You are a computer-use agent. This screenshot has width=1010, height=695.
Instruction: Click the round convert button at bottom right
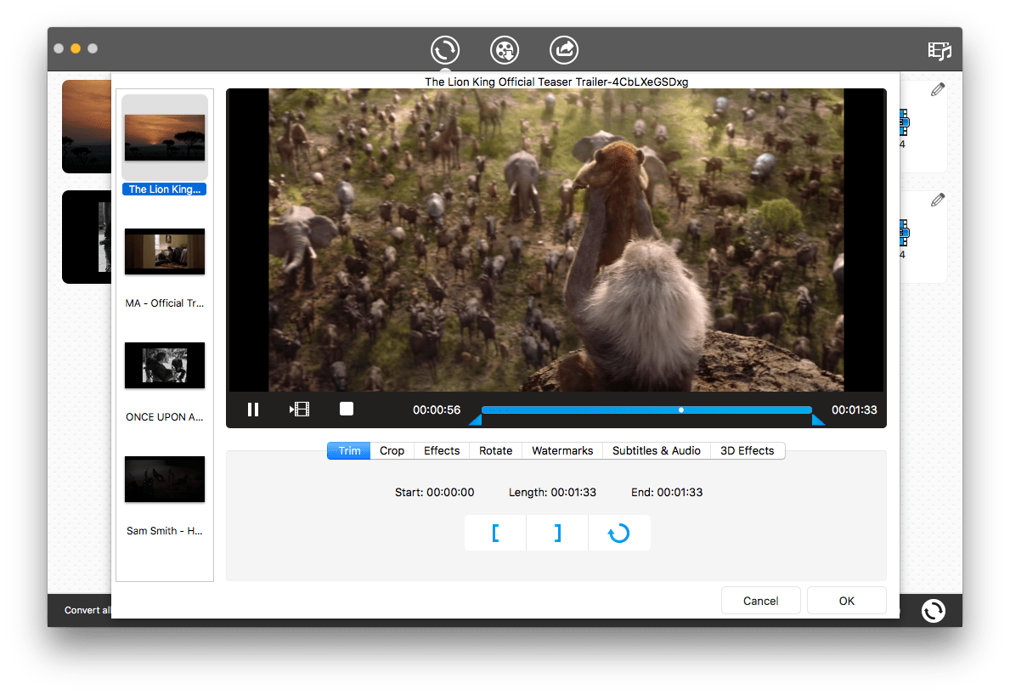click(x=933, y=611)
